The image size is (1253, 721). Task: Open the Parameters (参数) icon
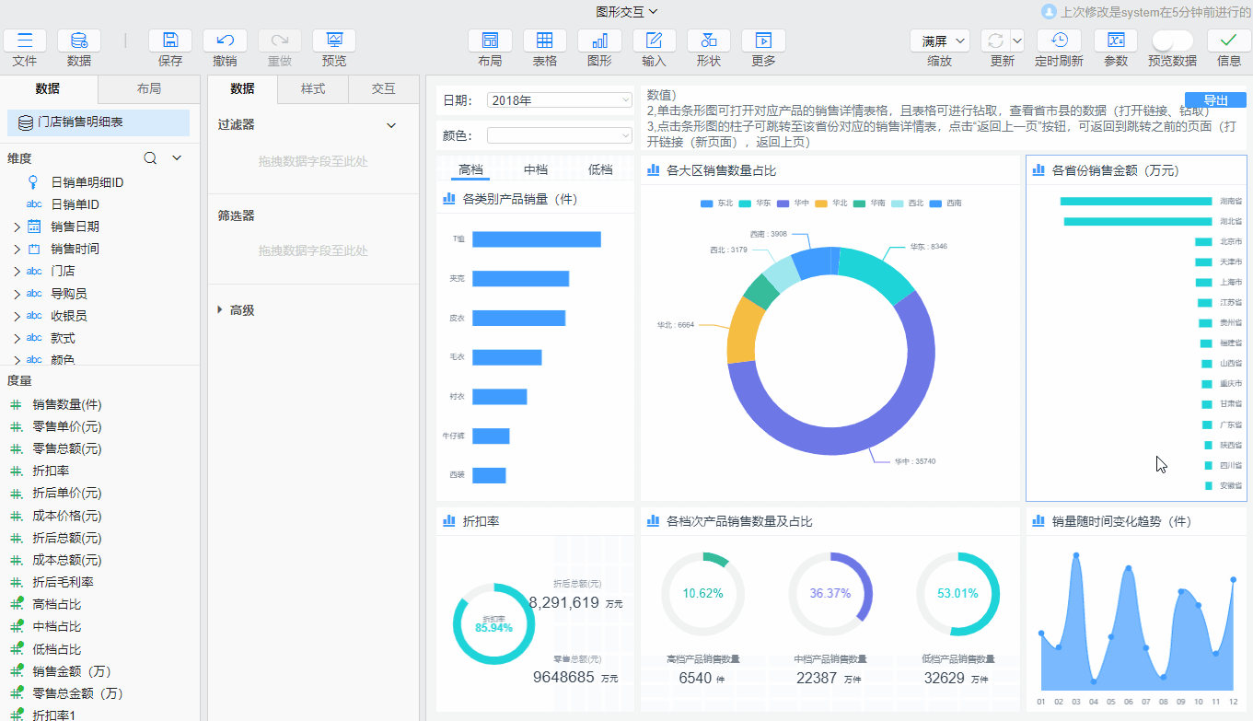click(1115, 41)
